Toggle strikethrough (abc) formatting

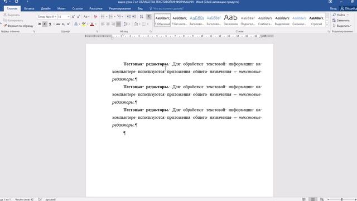(58, 24)
